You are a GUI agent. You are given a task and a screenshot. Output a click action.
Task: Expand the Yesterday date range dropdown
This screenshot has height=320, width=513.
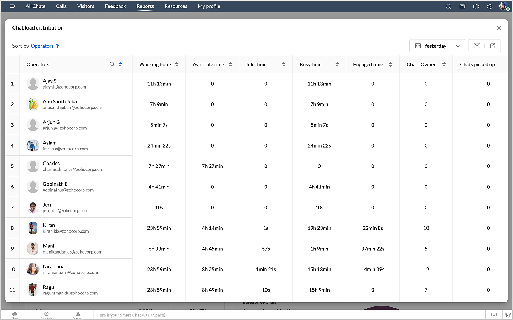pyautogui.click(x=437, y=46)
